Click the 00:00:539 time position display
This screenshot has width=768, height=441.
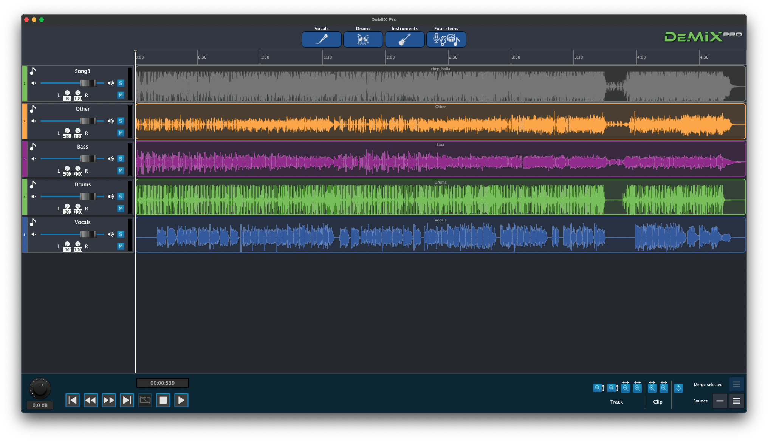[x=163, y=383]
